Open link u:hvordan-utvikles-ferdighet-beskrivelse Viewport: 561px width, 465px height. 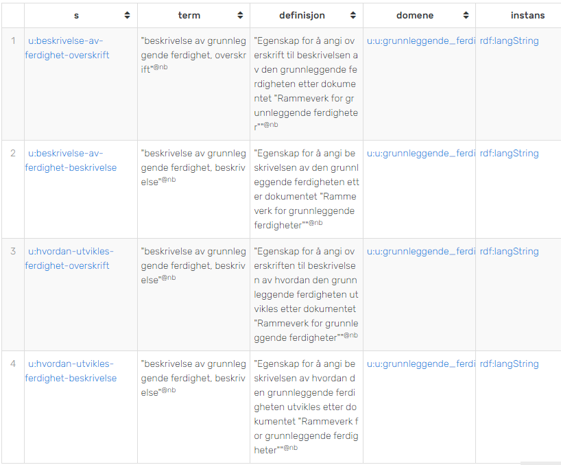tap(71, 370)
